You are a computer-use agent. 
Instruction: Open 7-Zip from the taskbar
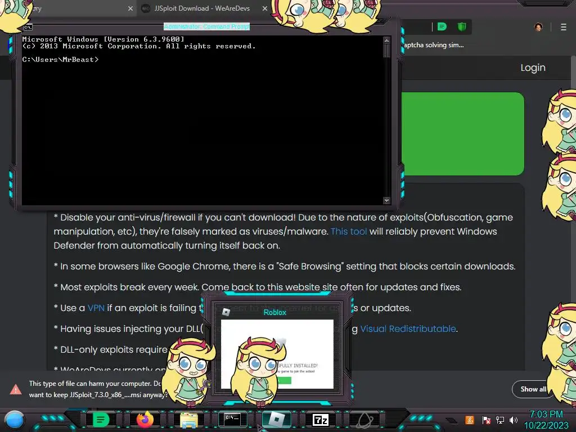click(x=320, y=420)
